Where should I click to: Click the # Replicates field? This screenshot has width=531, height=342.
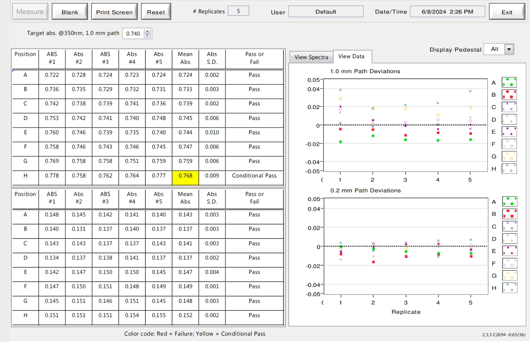tap(238, 11)
